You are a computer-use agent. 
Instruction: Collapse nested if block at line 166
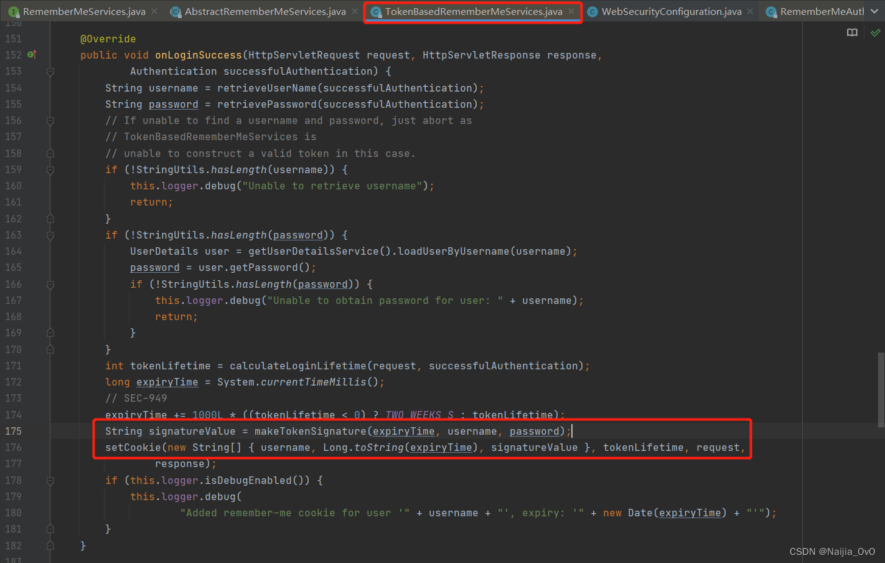(x=50, y=285)
